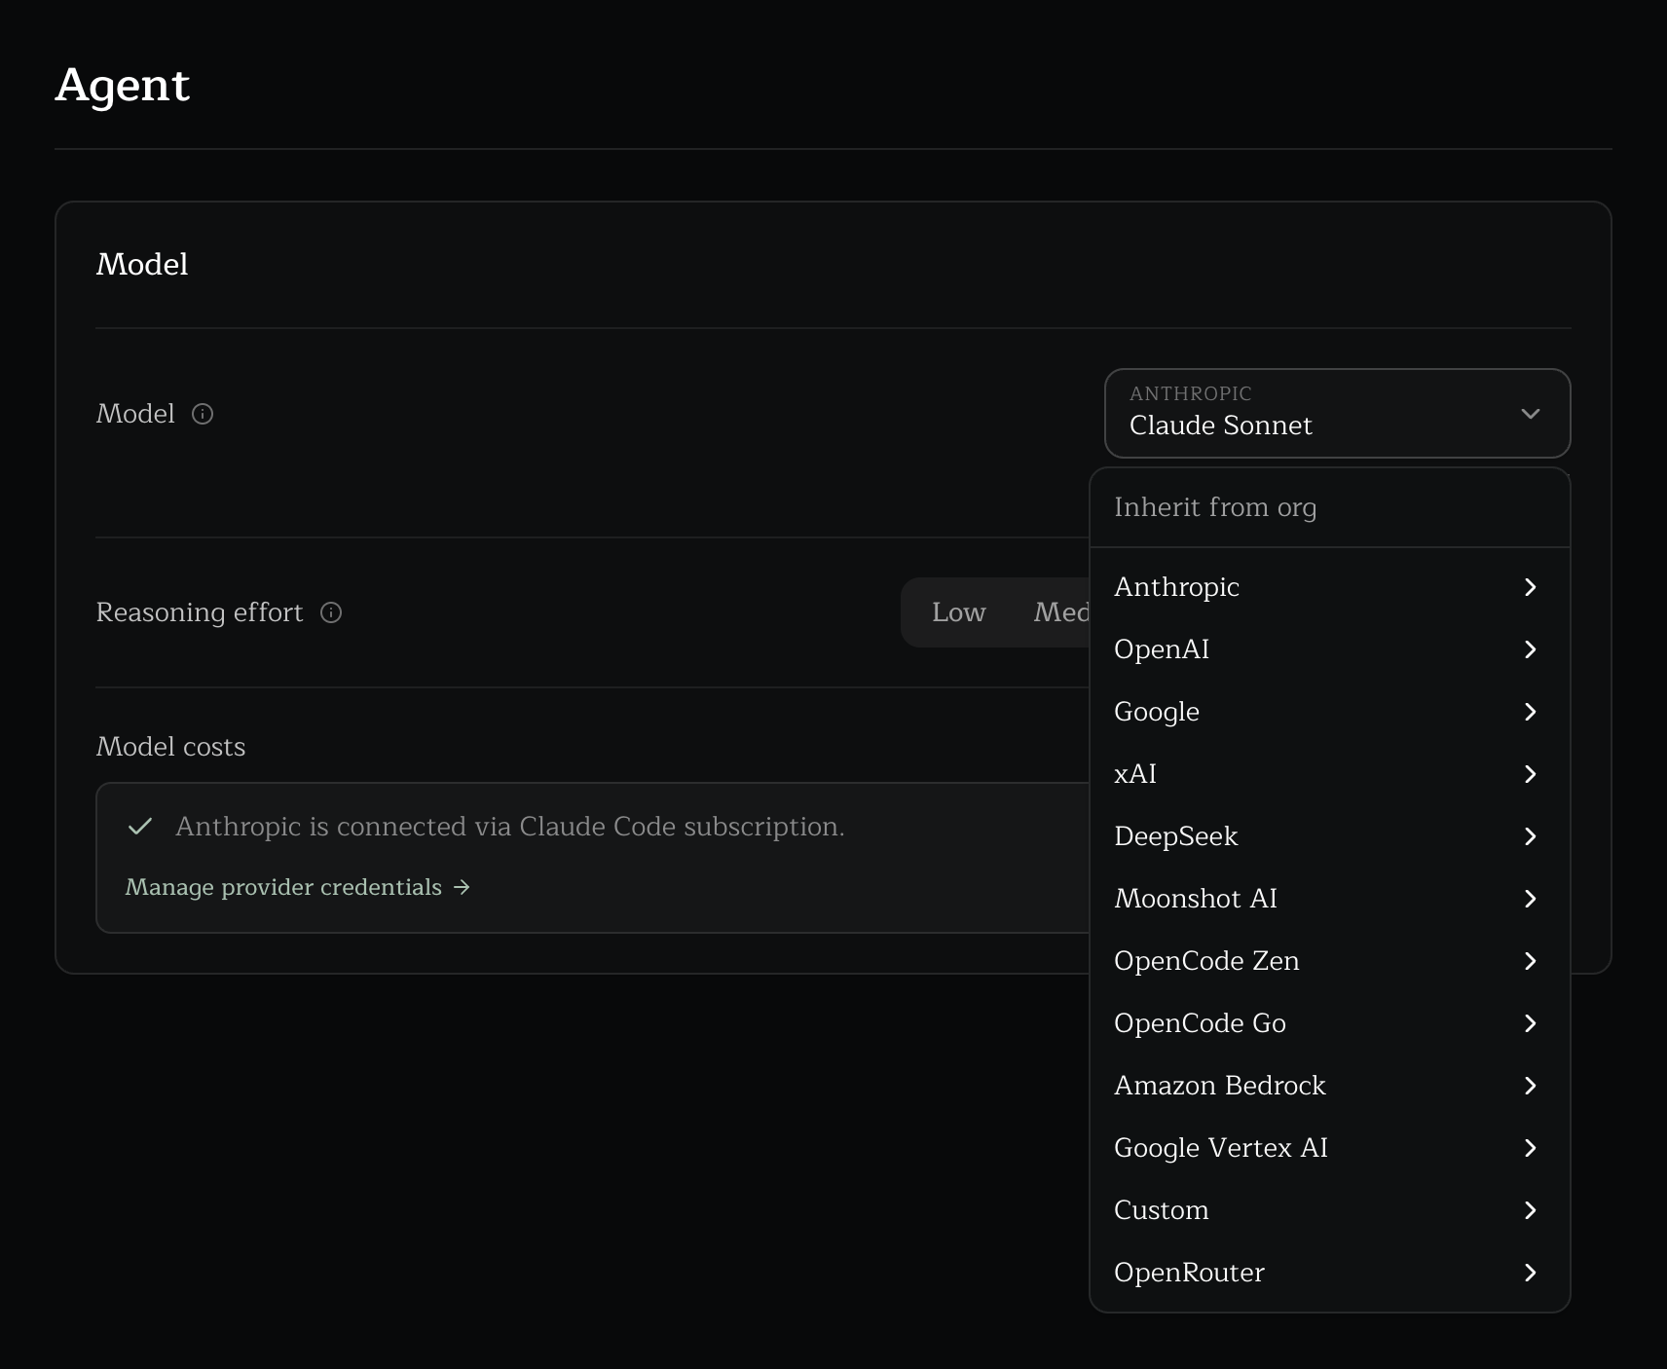Expand the xAI provider submenu

(x=1329, y=774)
